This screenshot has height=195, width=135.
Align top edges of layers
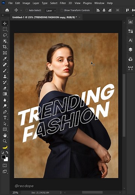127,10
